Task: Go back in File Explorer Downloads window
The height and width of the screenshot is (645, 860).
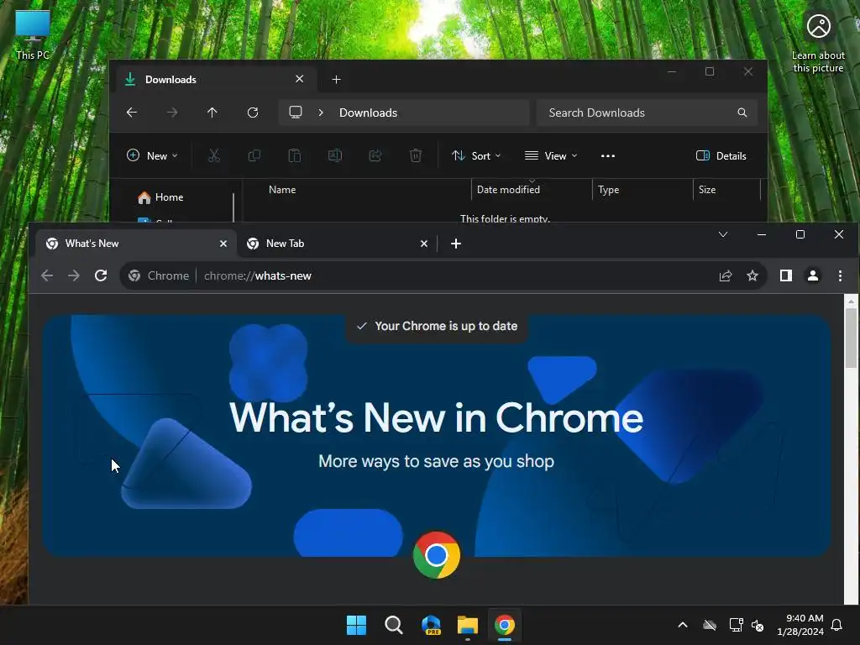Action: tap(132, 113)
